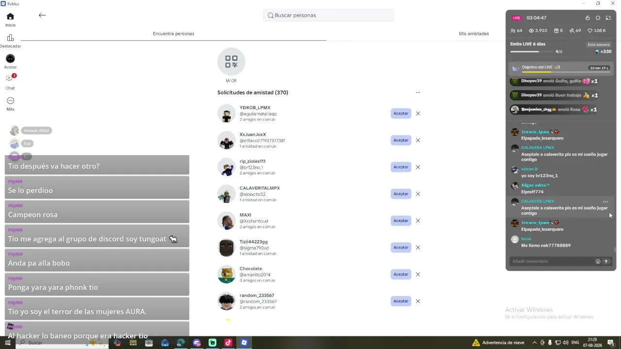Open Roblox from the taskbar
This screenshot has height=349, width=621.
(x=244, y=343)
